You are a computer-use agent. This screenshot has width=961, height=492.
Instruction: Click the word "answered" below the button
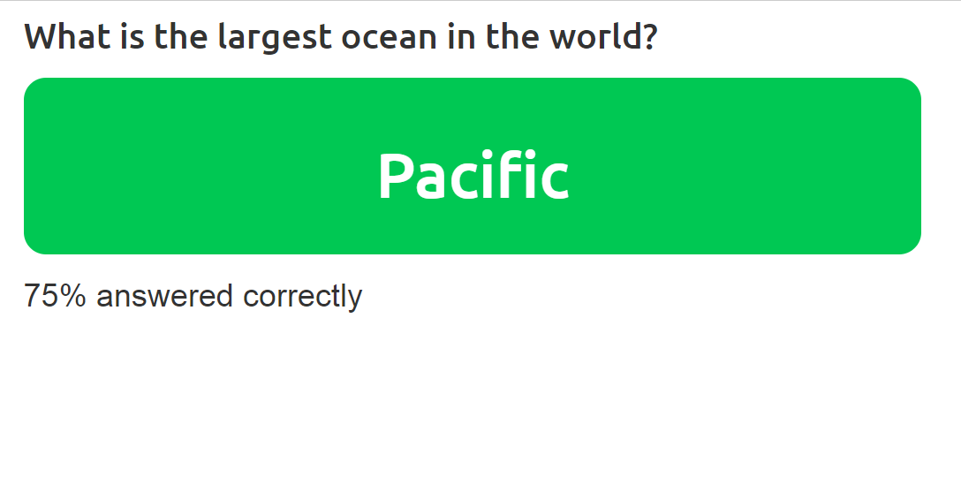164,296
